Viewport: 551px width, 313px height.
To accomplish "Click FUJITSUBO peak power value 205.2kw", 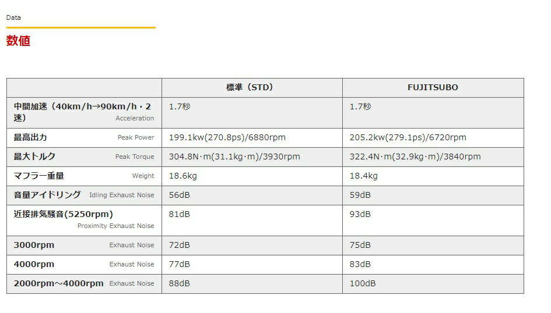I will 408,138.
